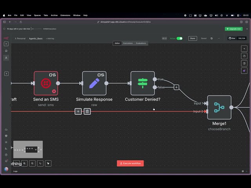Add node after the false output
The width and height of the screenshot is (251, 188).
[x=176, y=87]
